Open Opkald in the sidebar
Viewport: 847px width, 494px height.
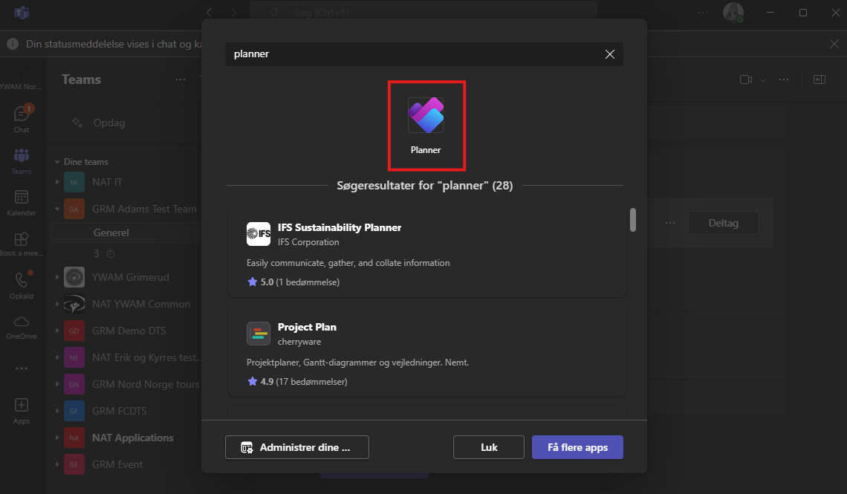(22, 285)
